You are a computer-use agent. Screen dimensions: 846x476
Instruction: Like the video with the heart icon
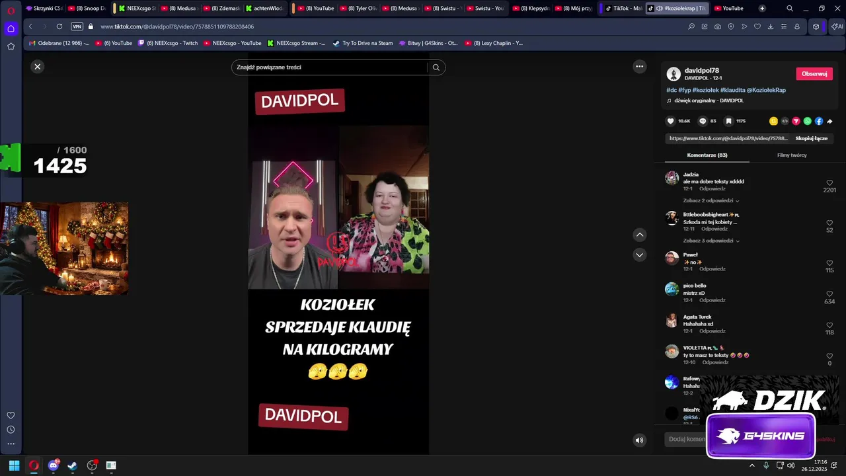(x=670, y=121)
